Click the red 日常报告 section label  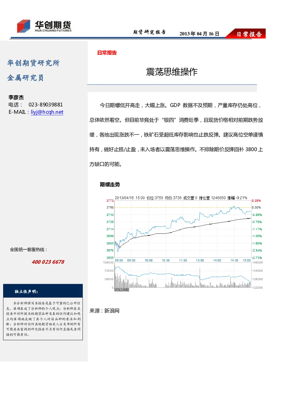107,53
